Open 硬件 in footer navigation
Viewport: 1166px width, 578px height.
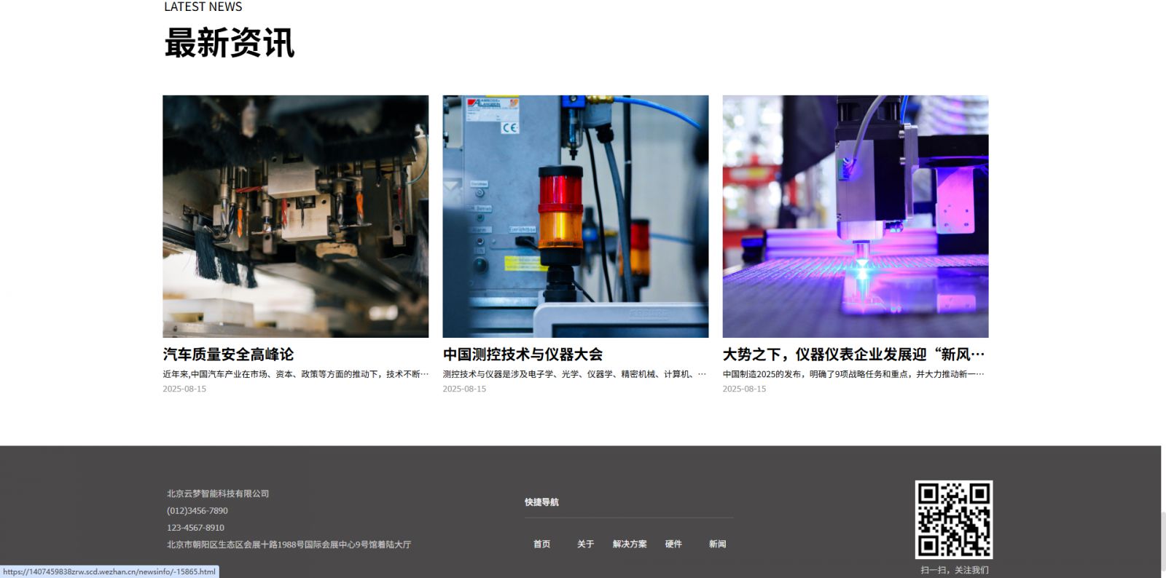point(673,544)
